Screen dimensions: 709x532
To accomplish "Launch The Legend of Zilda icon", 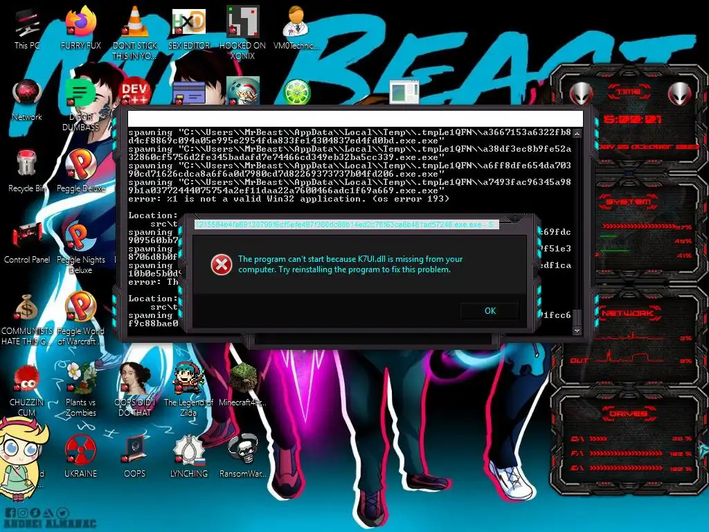I will click(x=188, y=389).
